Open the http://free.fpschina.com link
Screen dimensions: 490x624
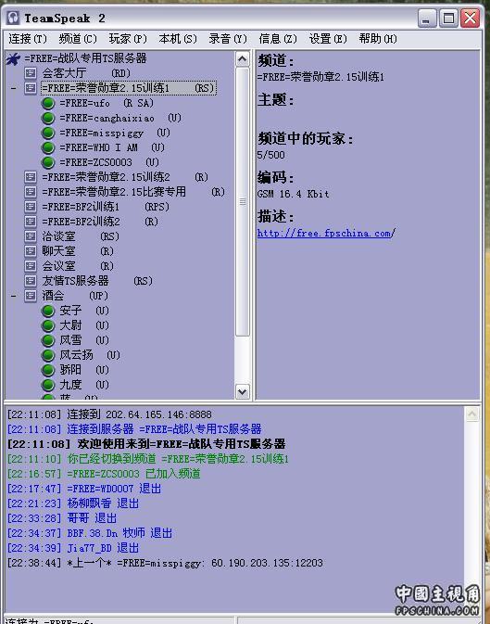(326, 234)
